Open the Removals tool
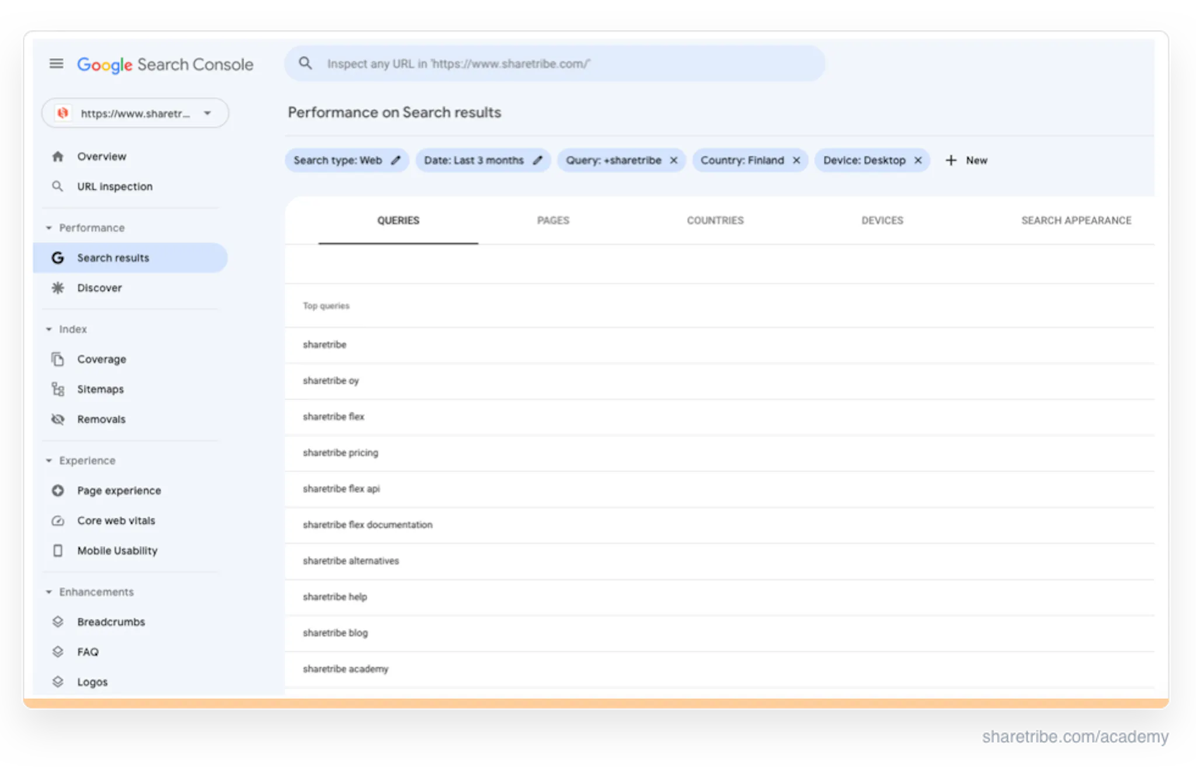The width and height of the screenshot is (1196, 779). click(101, 419)
